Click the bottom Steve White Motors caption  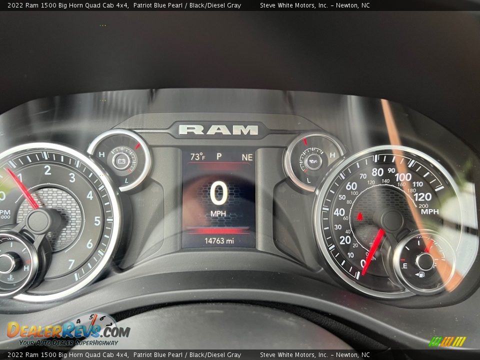tap(314, 355)
